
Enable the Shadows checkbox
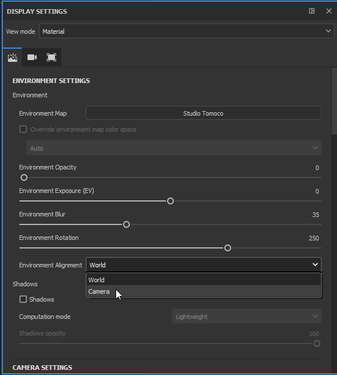(23, 299)
